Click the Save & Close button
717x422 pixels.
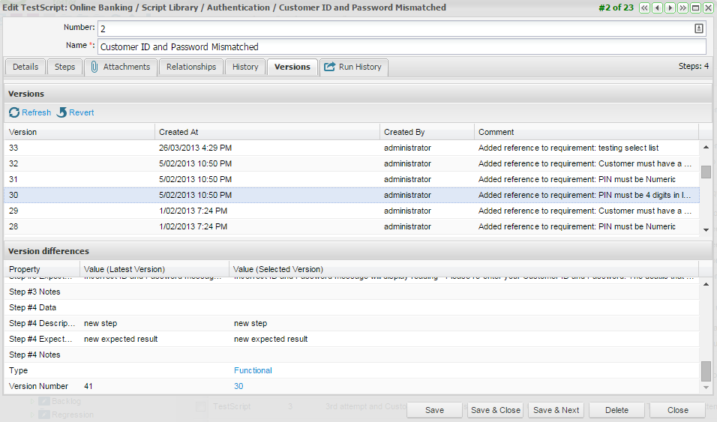point(495,410)
